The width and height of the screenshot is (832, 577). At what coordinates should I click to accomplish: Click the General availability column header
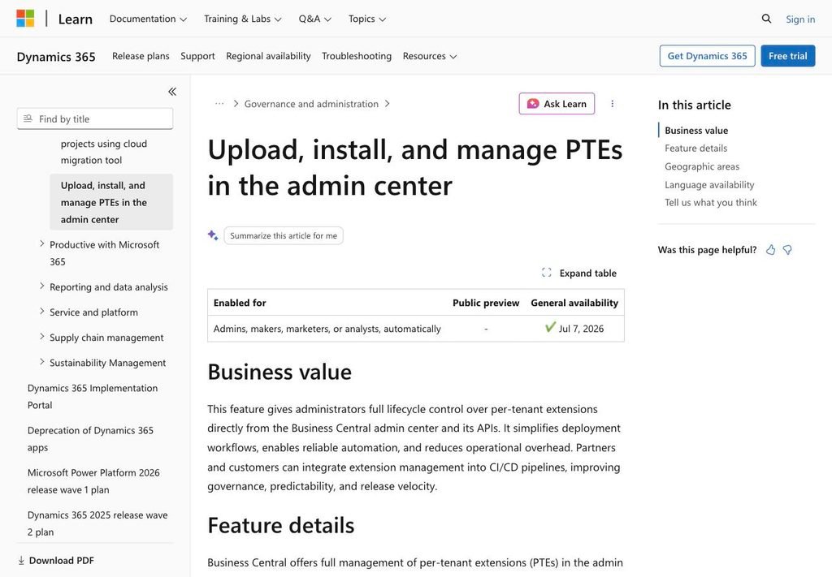tap(574, 303)
